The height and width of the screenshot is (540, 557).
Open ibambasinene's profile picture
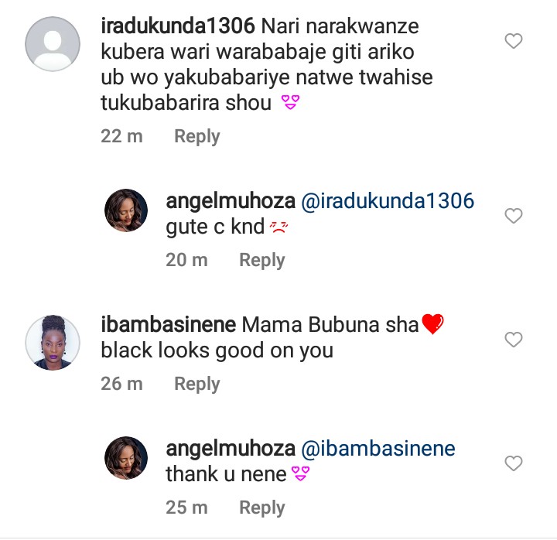(x=53, y=342)
